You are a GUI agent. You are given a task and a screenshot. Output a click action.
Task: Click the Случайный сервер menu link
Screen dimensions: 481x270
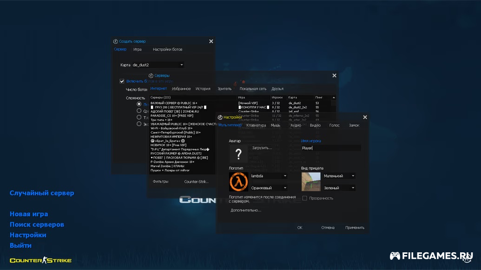(x=42, y=193)
